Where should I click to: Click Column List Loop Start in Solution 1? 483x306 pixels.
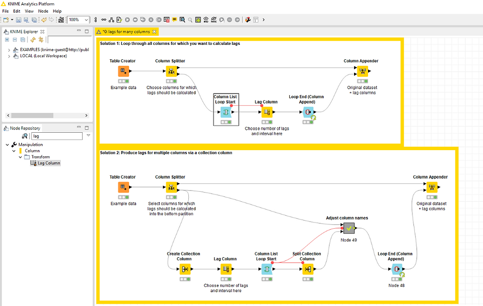click(226, 112)
